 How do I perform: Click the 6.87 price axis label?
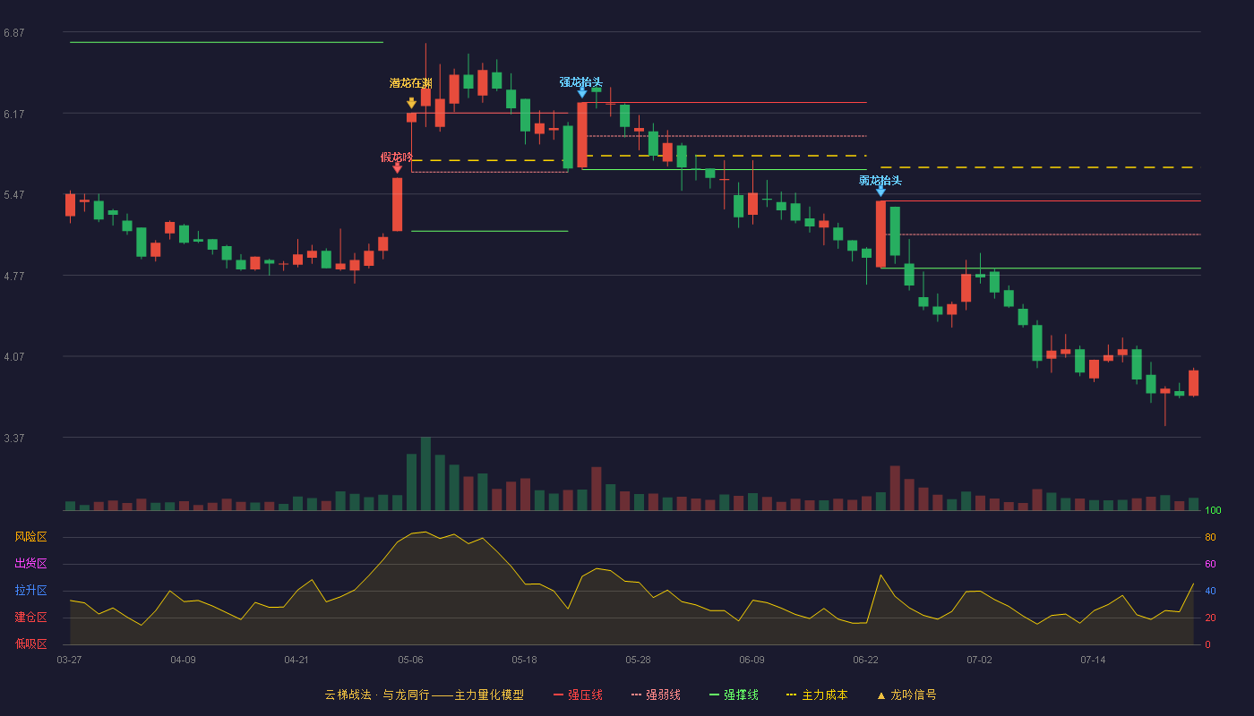(13, 33)
